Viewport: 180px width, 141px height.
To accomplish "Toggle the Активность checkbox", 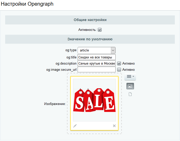I will click(x=100, y=30).
